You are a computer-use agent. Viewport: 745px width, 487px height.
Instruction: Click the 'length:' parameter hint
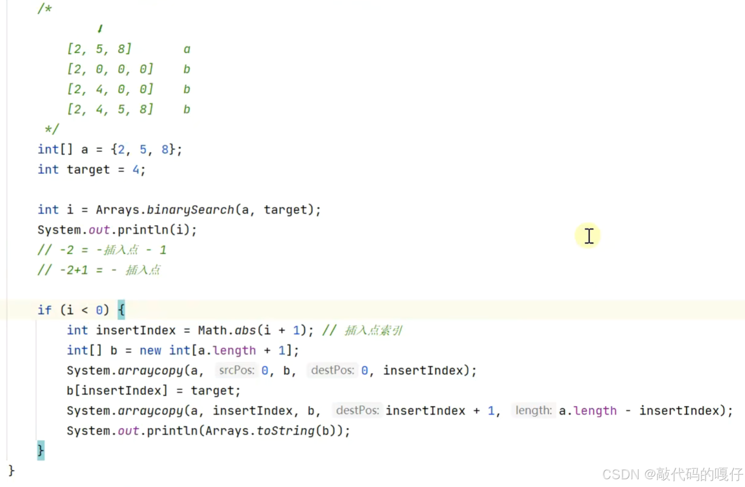[533, 410]
